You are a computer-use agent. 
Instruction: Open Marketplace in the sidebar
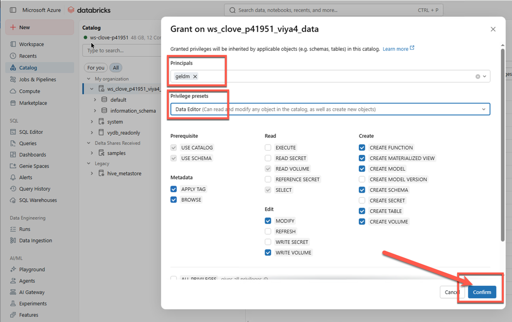click(x=33, y=103)
